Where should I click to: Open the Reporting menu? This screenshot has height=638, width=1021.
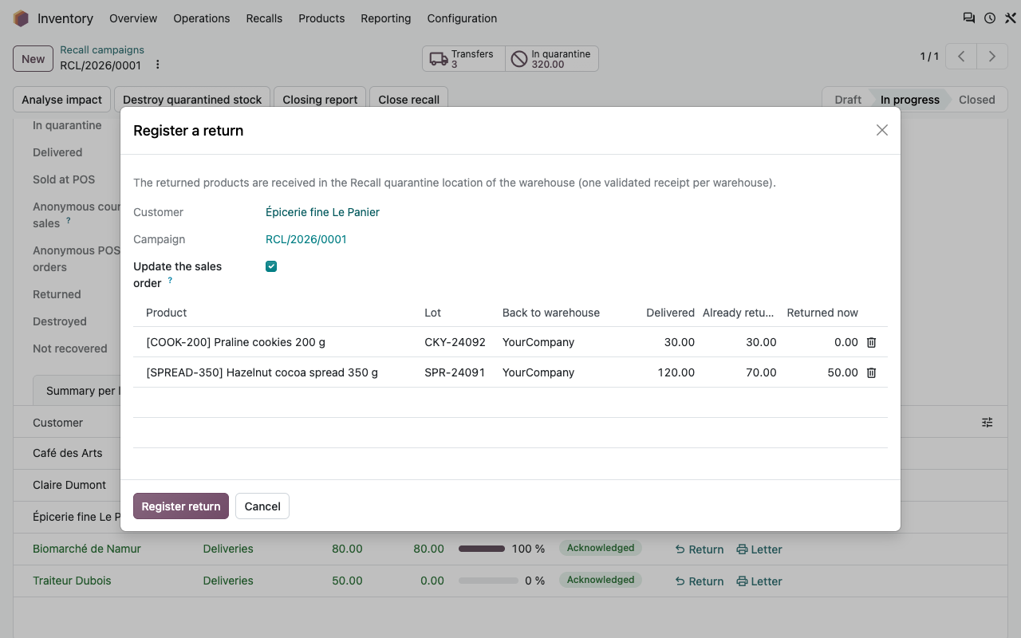pyautogui.click(x=386, y=18)
